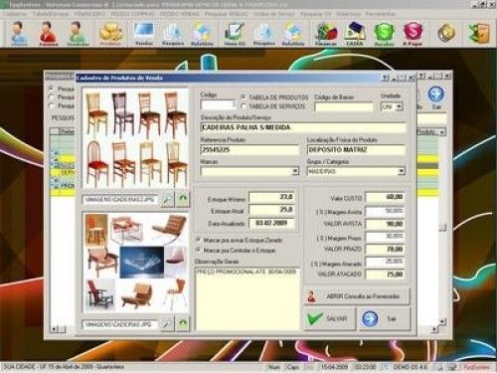497x373 pixels.
Task: Click magnifier beside IMAGENS\CADEIRAS.JPG path
Action: point(167,324)
